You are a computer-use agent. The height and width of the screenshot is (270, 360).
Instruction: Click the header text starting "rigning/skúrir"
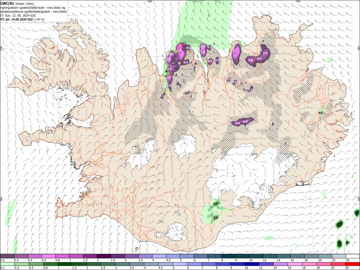[33, 8]
